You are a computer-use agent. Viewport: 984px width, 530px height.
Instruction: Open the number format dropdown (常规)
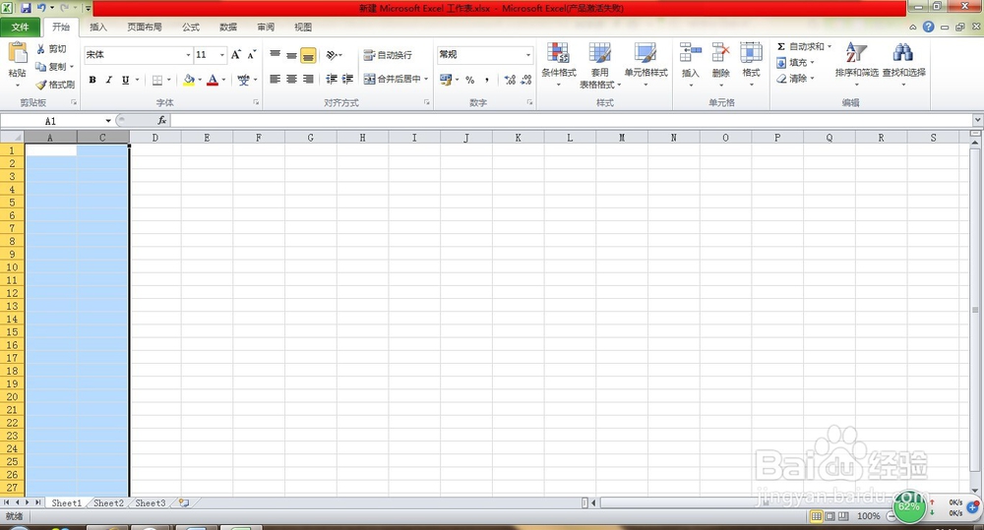[x=528, y=55]
